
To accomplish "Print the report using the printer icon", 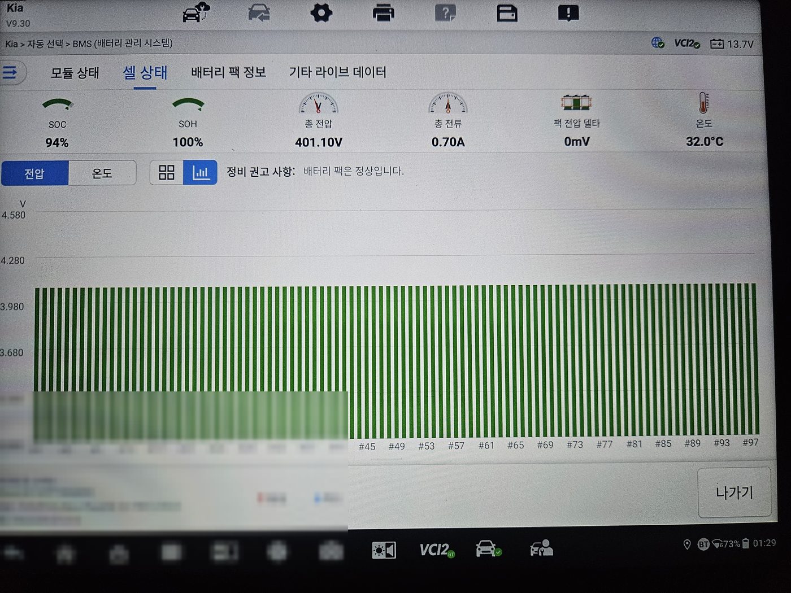I will pyautogui.click(x=384, y=12).
